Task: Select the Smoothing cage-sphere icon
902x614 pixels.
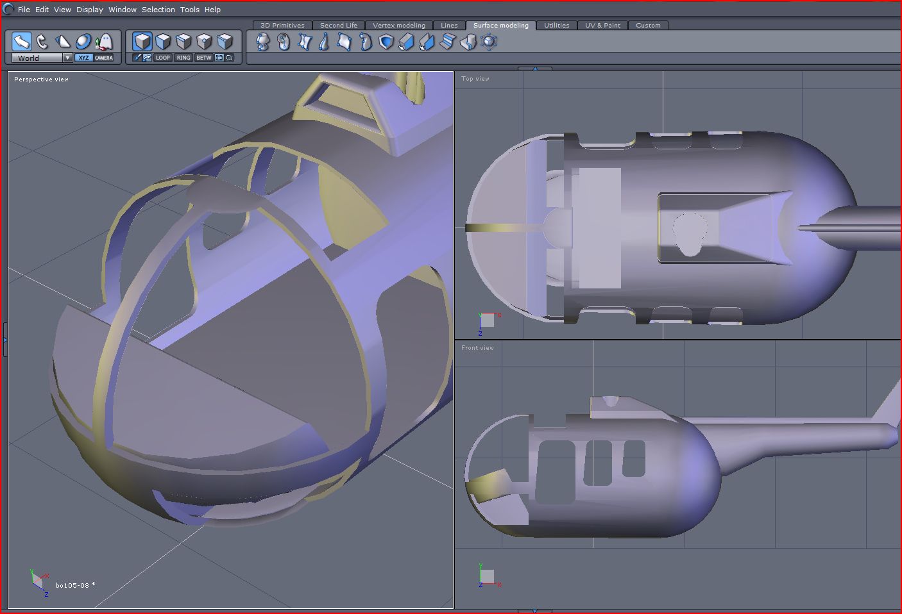Action: click(489, 42)
